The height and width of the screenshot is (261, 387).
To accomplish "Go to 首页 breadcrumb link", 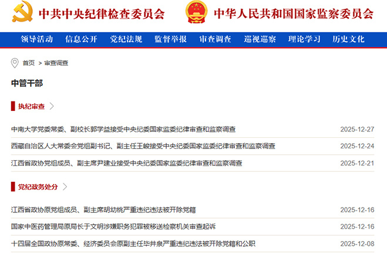I will (28, 63).
